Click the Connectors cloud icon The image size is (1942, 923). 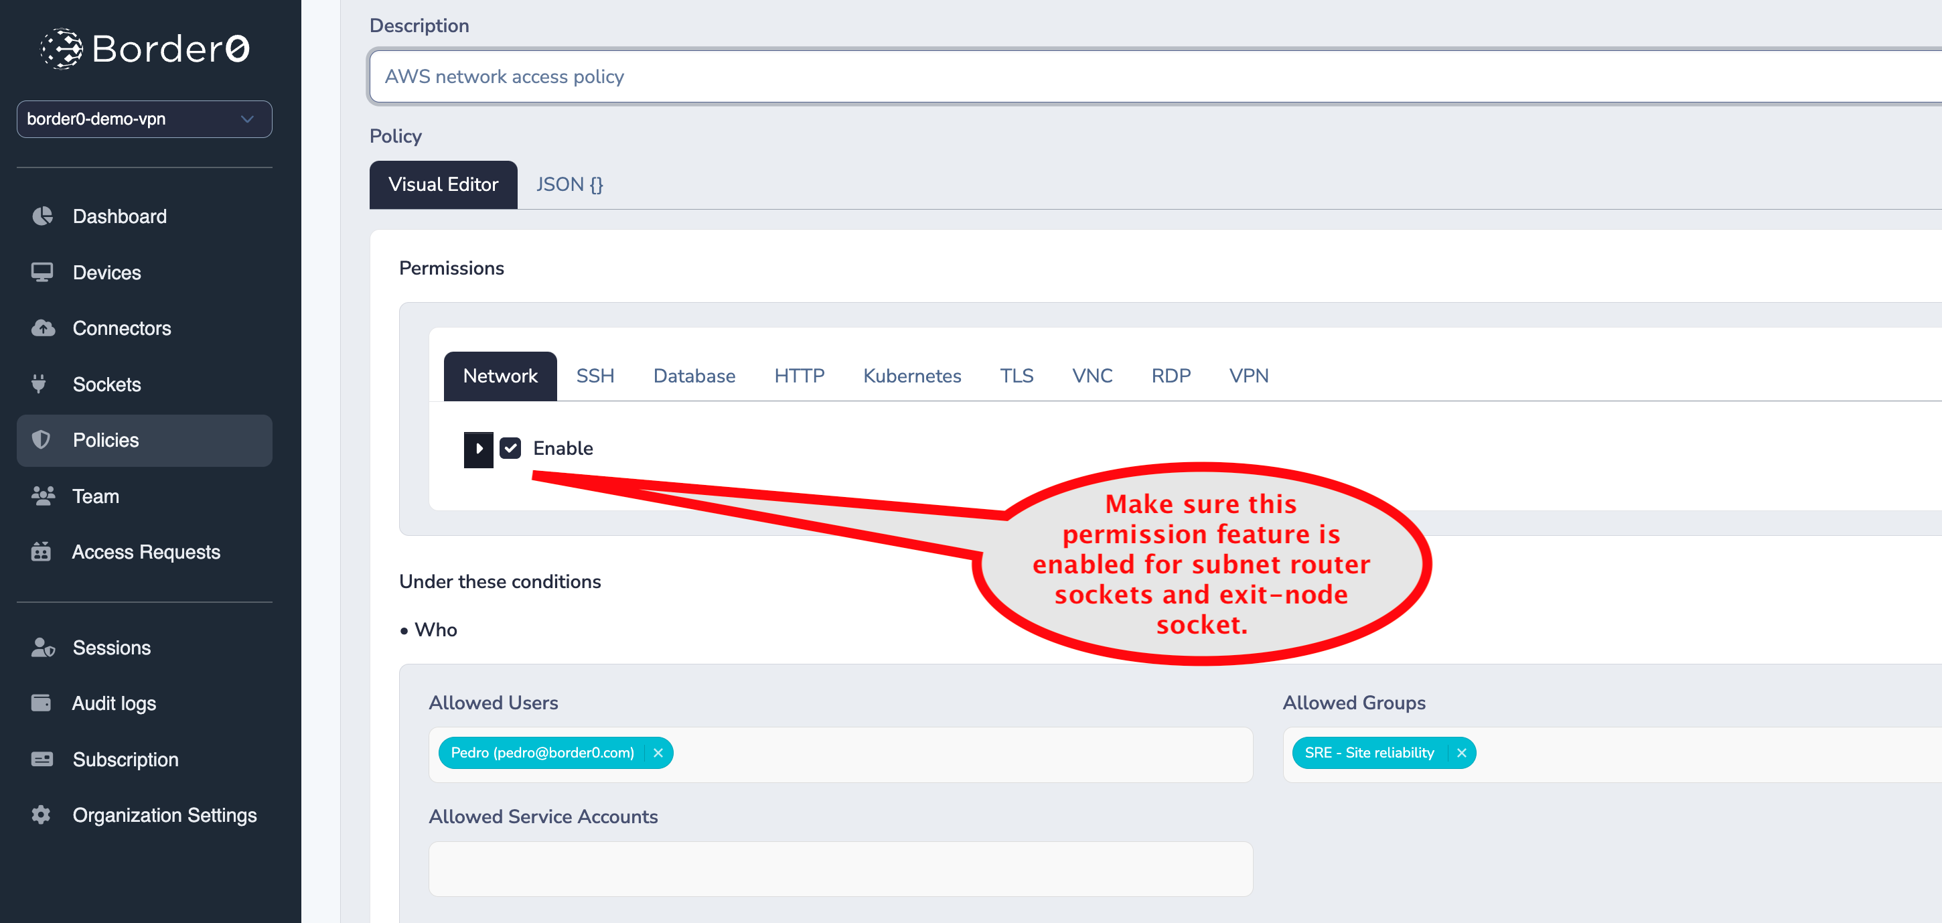point(42,328)
